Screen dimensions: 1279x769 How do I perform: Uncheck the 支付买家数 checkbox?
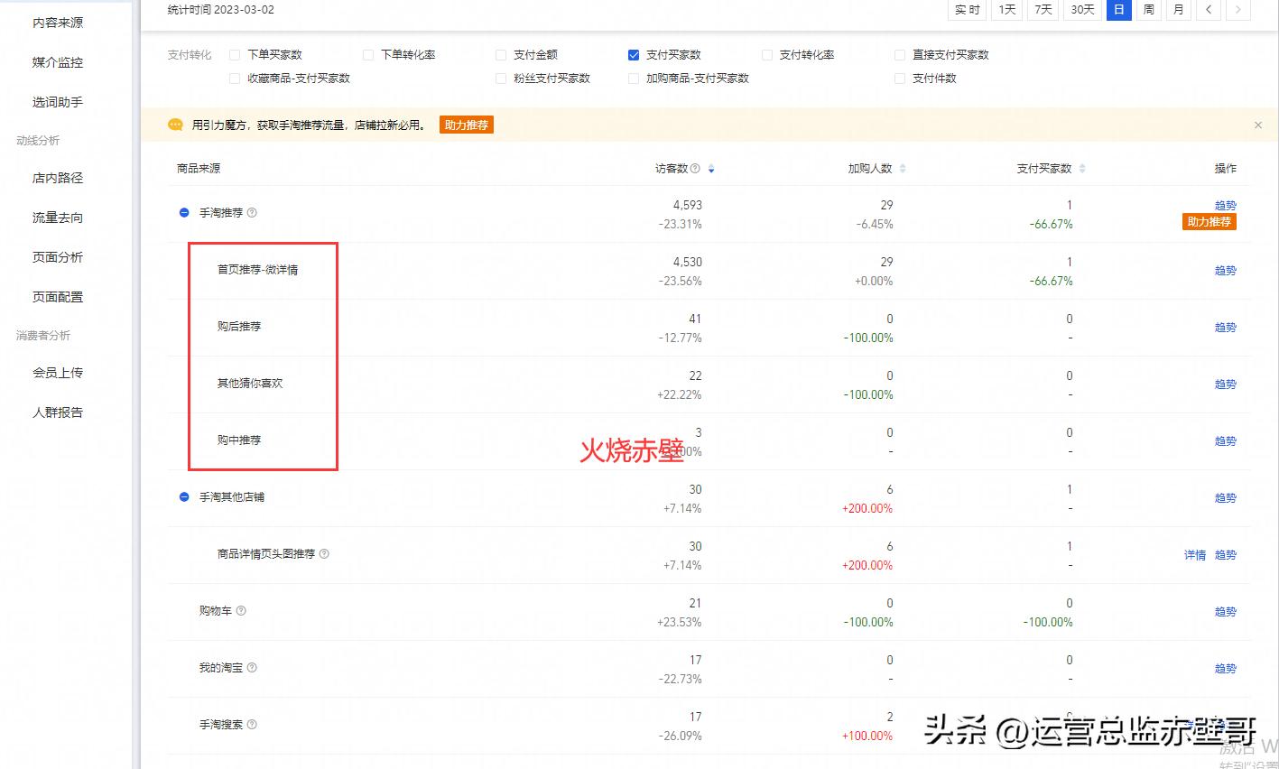pos(634,54)
